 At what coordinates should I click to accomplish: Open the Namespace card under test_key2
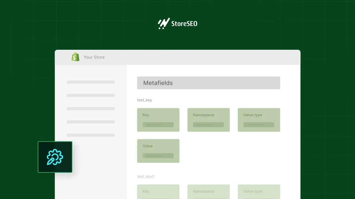tap(209, 192)
